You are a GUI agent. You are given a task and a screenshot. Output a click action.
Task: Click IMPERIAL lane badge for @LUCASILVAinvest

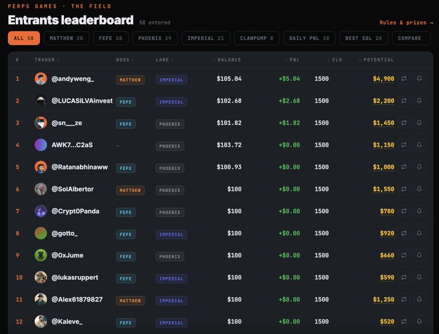pos(171,102)
